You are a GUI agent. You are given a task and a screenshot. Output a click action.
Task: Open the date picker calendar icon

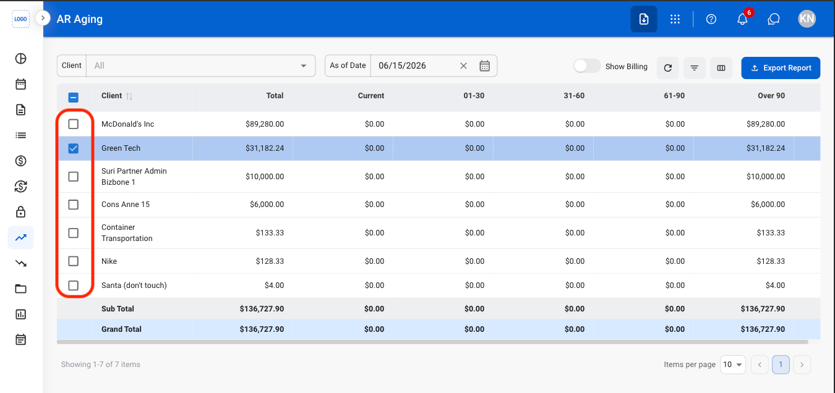(485, 65)
